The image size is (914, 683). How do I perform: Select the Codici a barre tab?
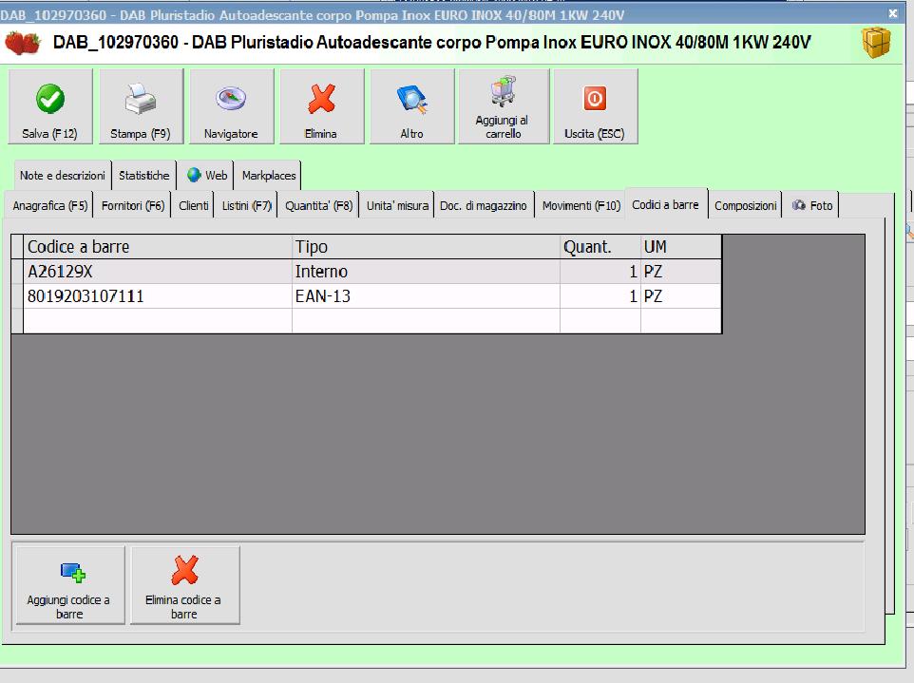[666, 204]
